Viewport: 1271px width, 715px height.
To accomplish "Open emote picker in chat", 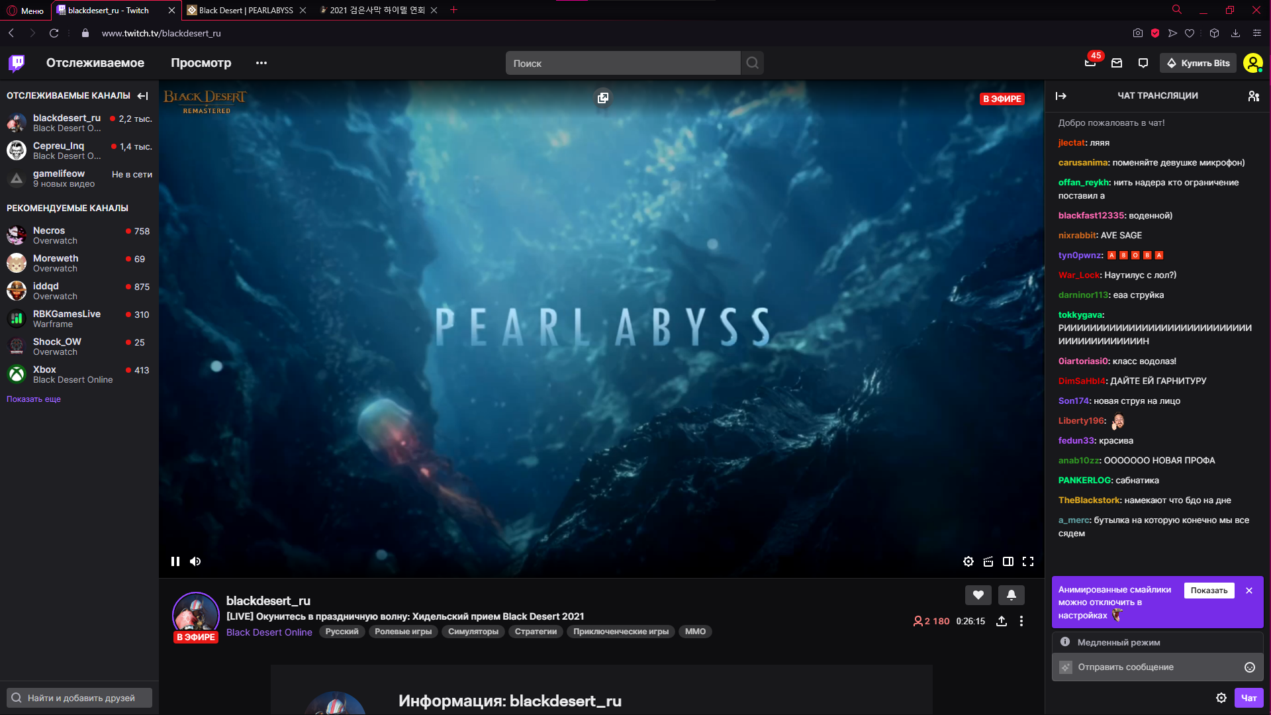I will pos(1250,667).
